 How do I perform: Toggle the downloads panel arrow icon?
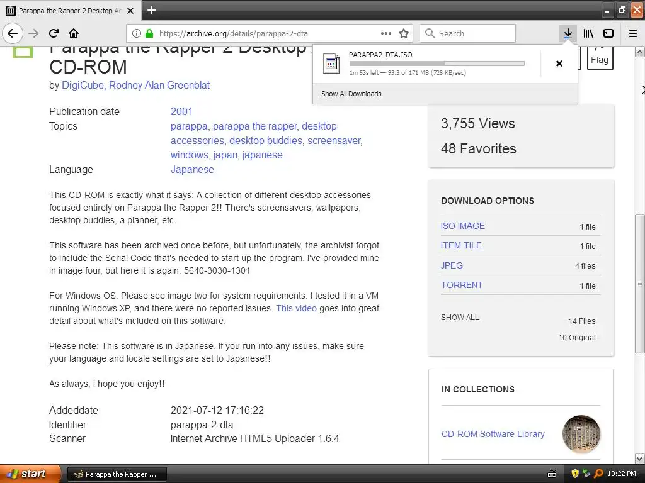click(x=568, y=33)
